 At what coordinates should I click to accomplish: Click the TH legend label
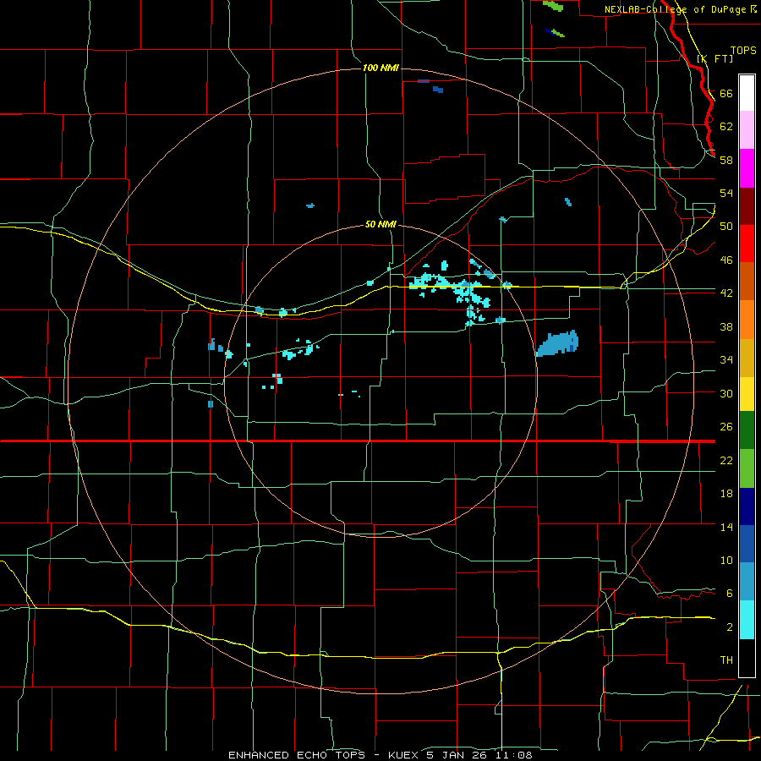click(x=726, y=660)
